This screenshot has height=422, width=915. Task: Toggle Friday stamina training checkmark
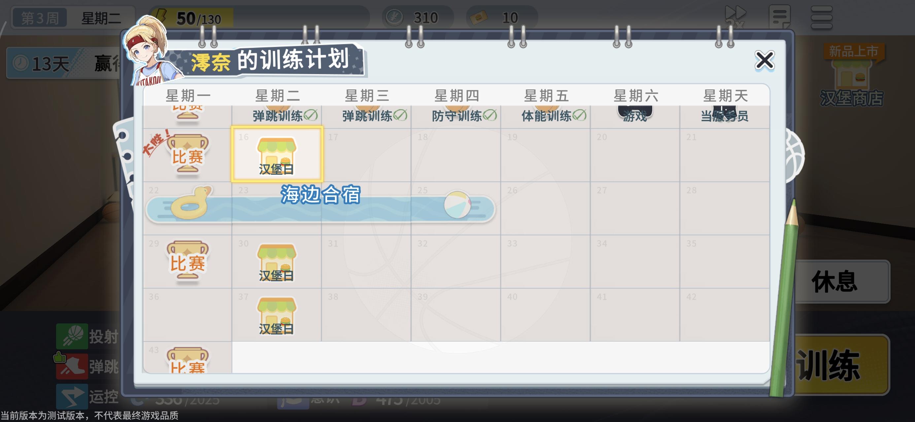pos(579,115)
